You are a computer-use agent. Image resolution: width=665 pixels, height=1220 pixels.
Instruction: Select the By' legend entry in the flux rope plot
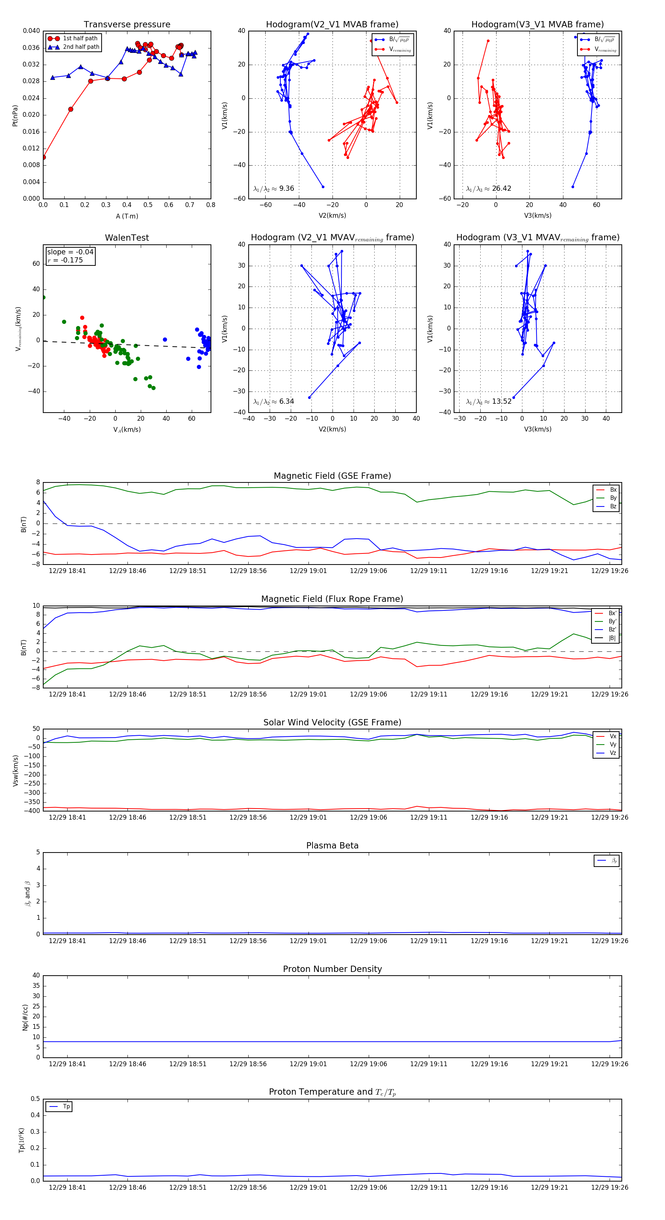coord(606,621)
